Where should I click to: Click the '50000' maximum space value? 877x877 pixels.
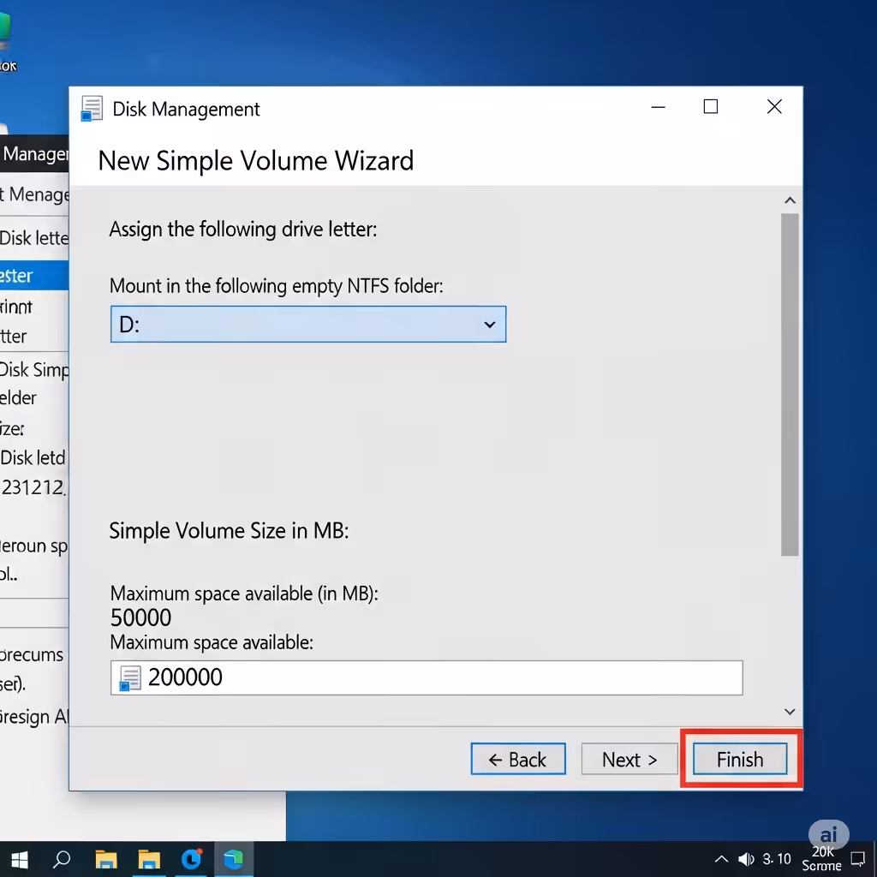coord(141,617)
